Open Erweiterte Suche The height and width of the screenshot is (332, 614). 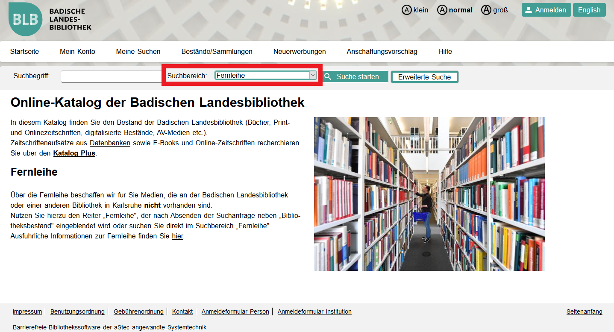(x=424, y=77)
